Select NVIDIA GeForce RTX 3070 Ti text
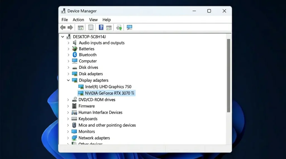The image size is (286, 159). 109,93
